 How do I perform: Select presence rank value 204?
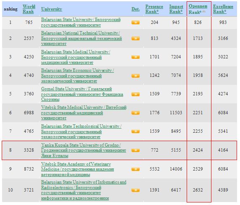[x=154, y=22]
